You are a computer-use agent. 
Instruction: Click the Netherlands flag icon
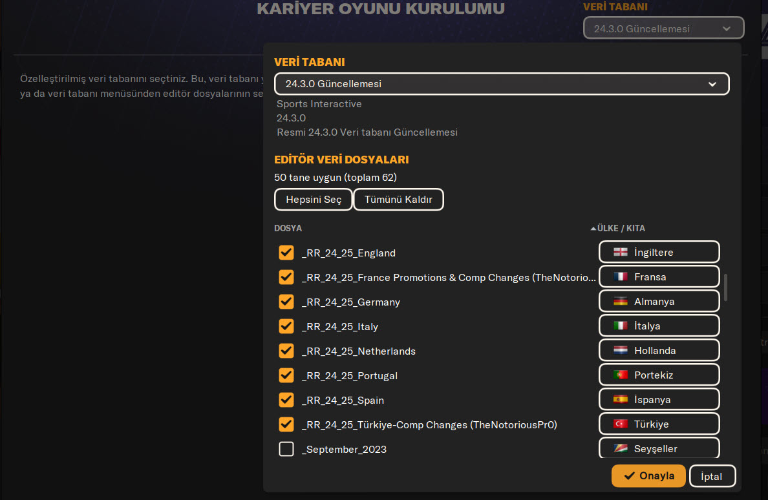tap(620, 350)
